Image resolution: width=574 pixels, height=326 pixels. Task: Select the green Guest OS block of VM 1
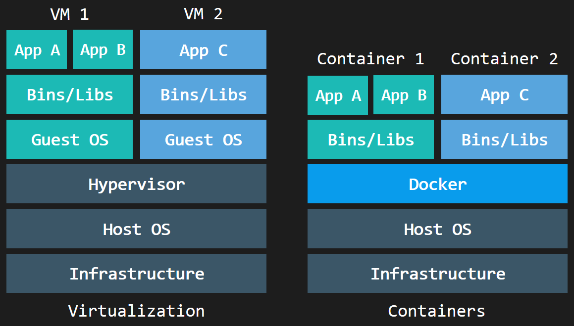(69, 139)
